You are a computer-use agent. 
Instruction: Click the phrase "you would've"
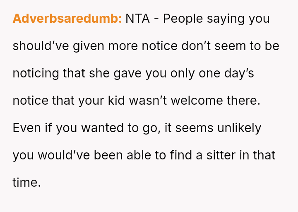(x=51, y=155)
